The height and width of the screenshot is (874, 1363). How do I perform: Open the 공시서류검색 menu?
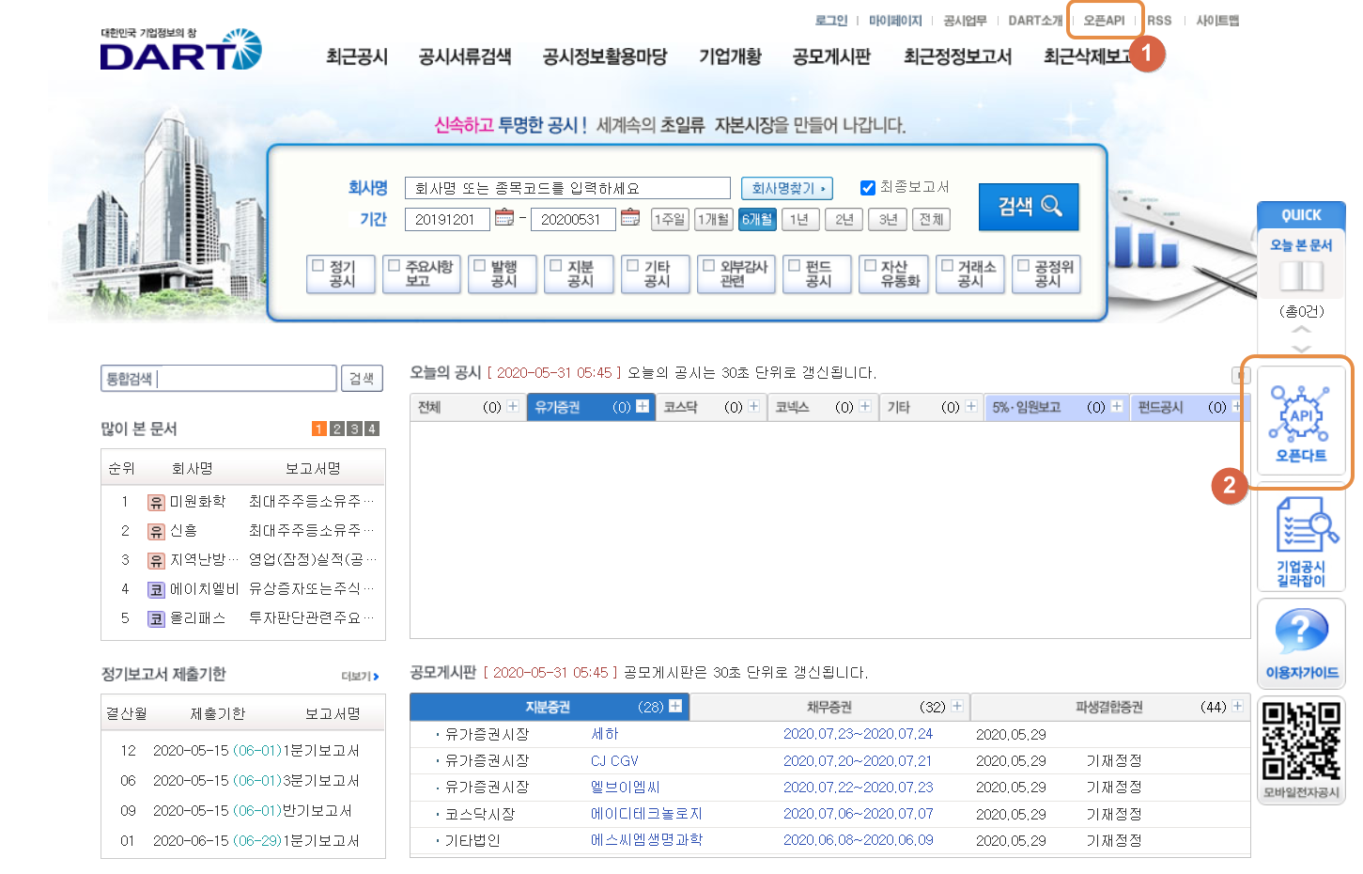click(x=465, y=57)
